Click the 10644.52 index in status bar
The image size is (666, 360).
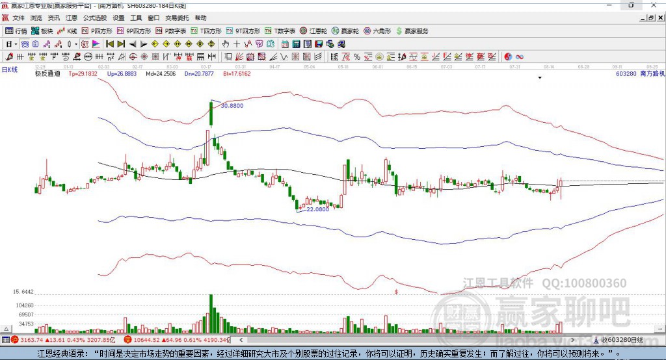pos(146,340)
